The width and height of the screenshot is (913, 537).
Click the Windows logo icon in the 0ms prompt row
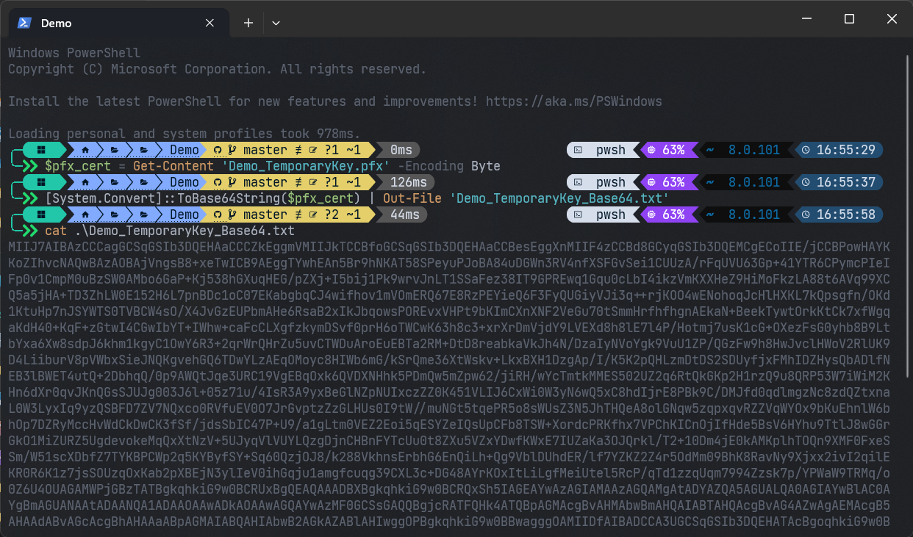click(42, 150)
